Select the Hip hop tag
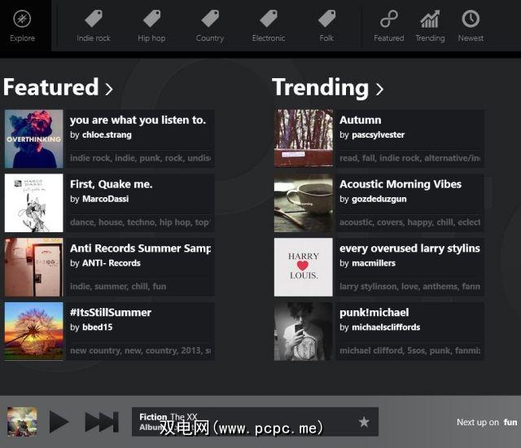 151,20
